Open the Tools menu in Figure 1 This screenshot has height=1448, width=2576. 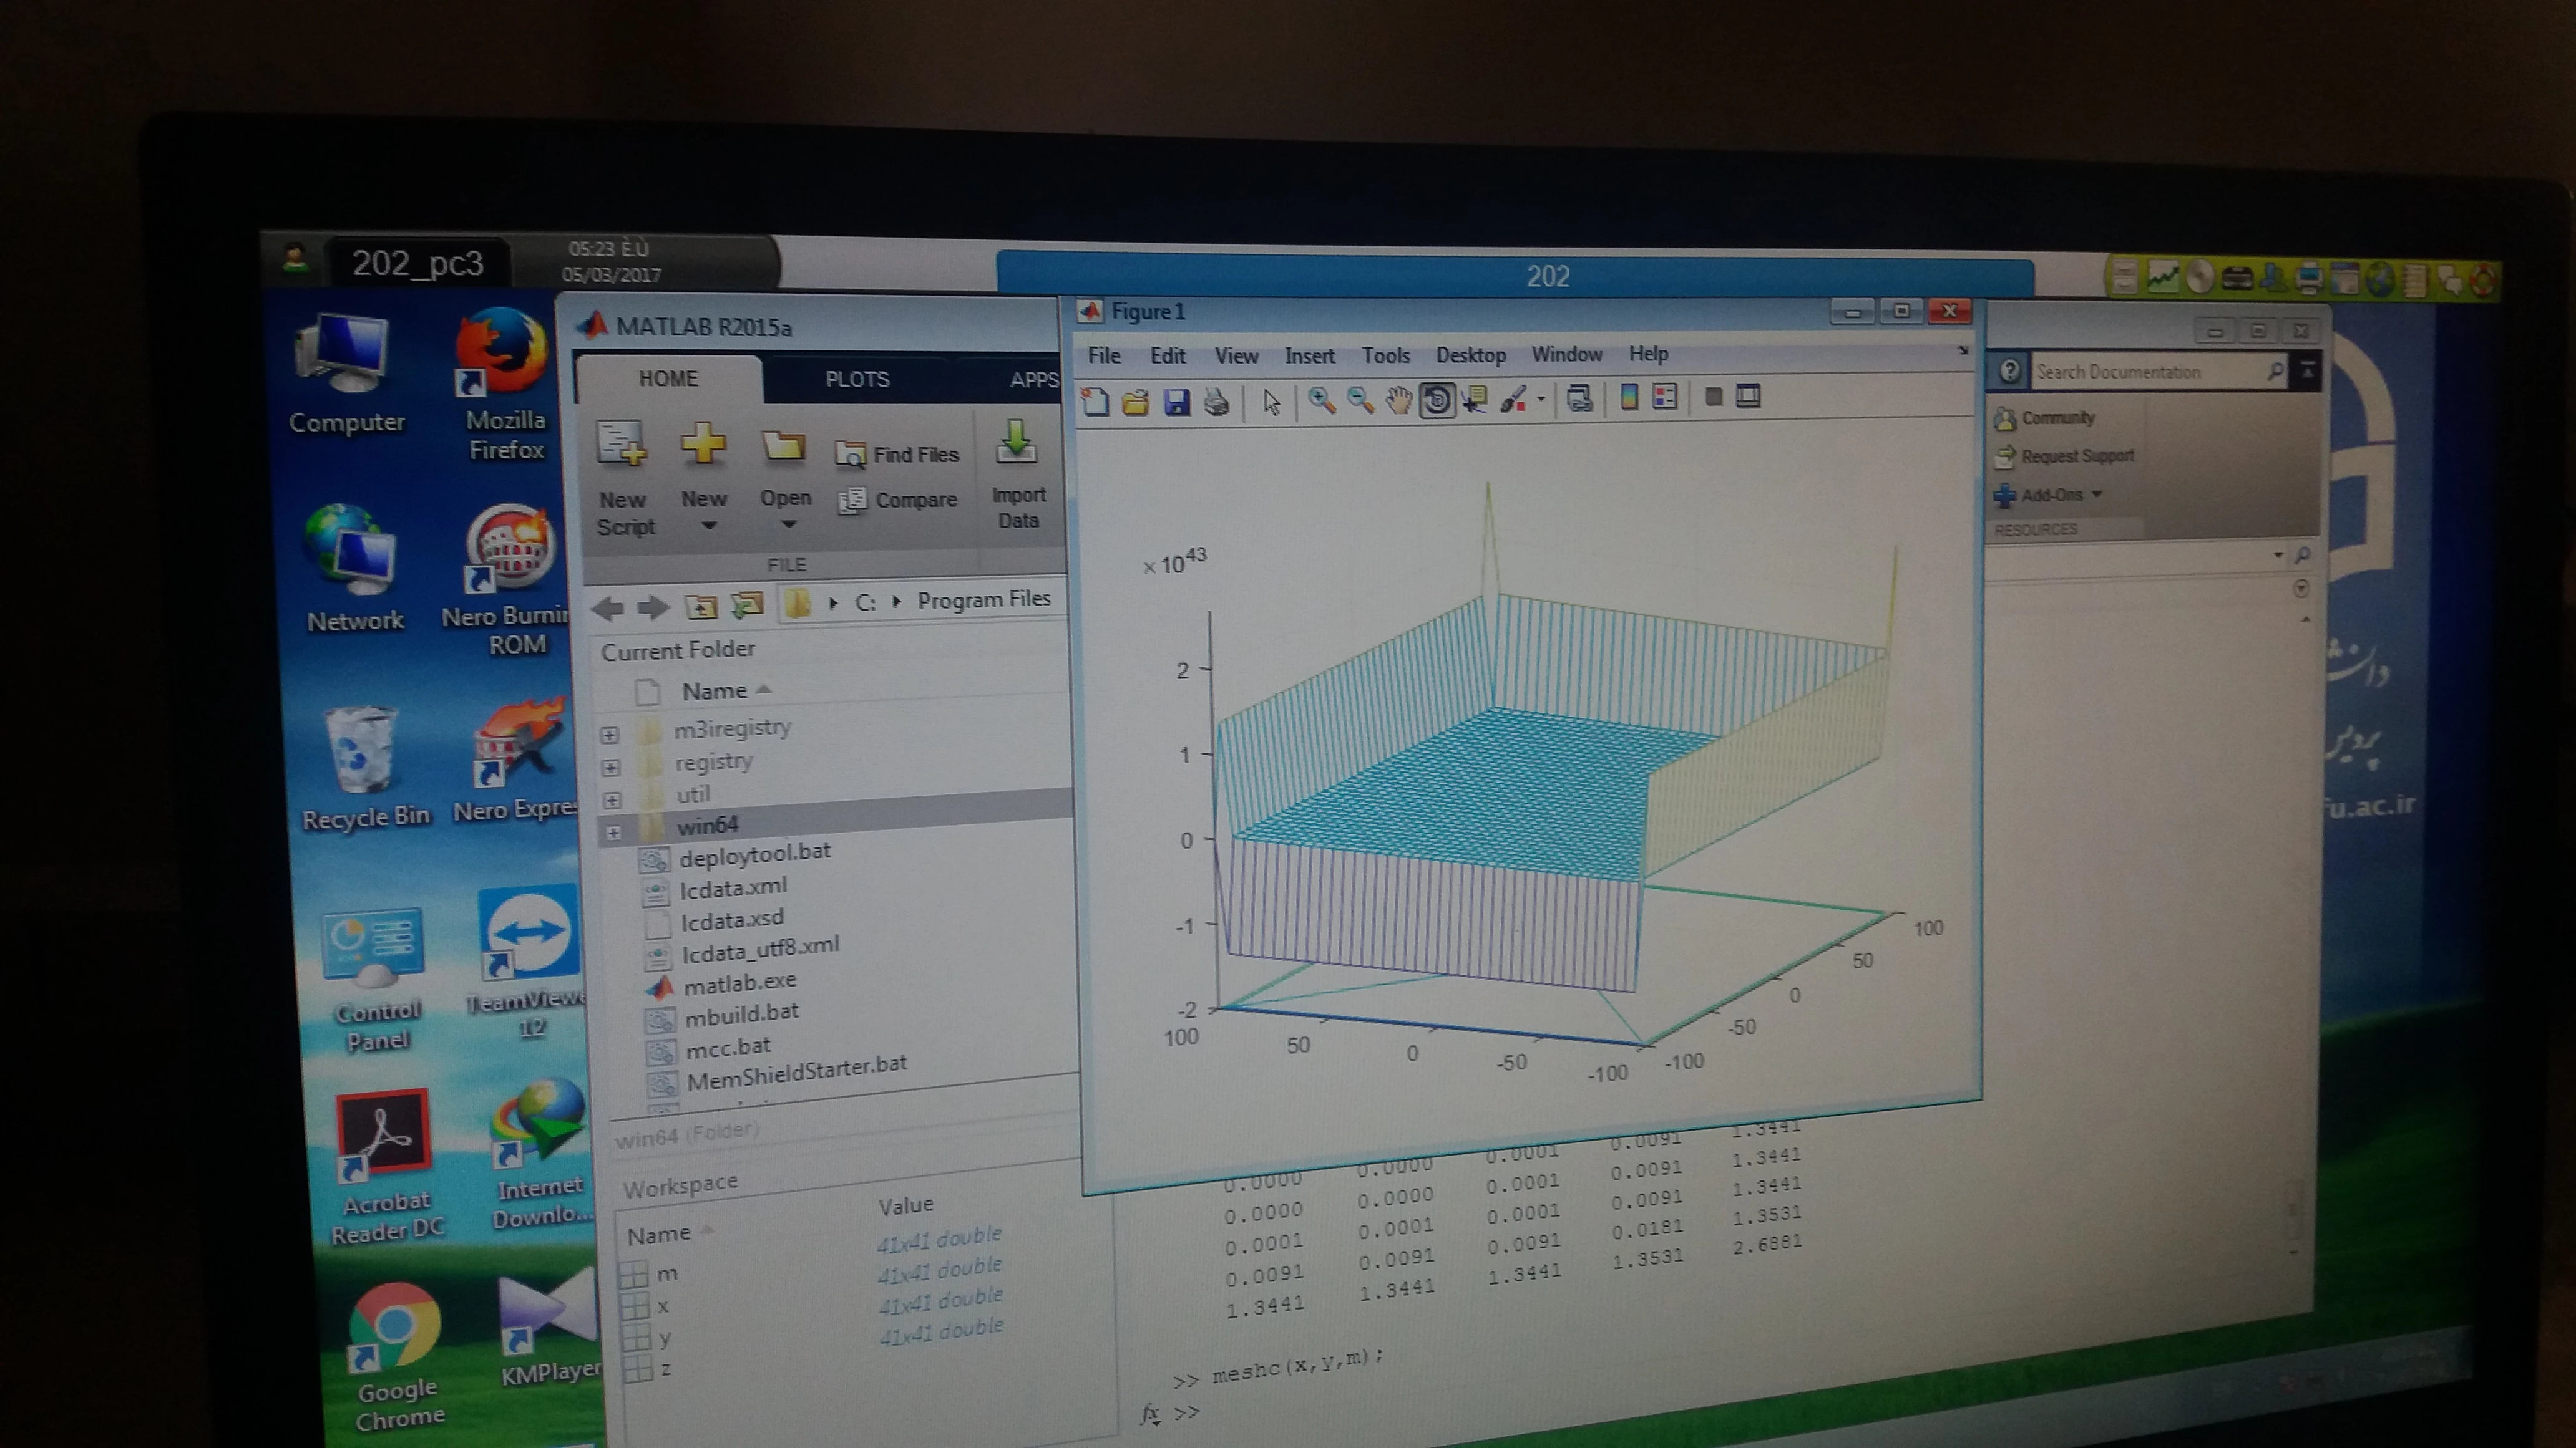click(1385, 355)
